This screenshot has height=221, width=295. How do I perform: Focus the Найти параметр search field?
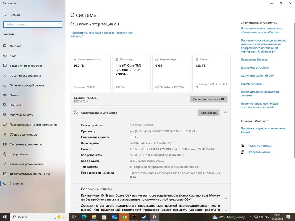tap(33, 24)
